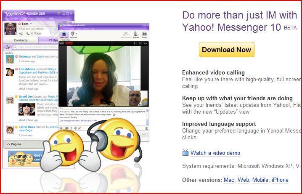
Task: Click David Lee's avatar thumbnail
Action: tap(10, 99)
